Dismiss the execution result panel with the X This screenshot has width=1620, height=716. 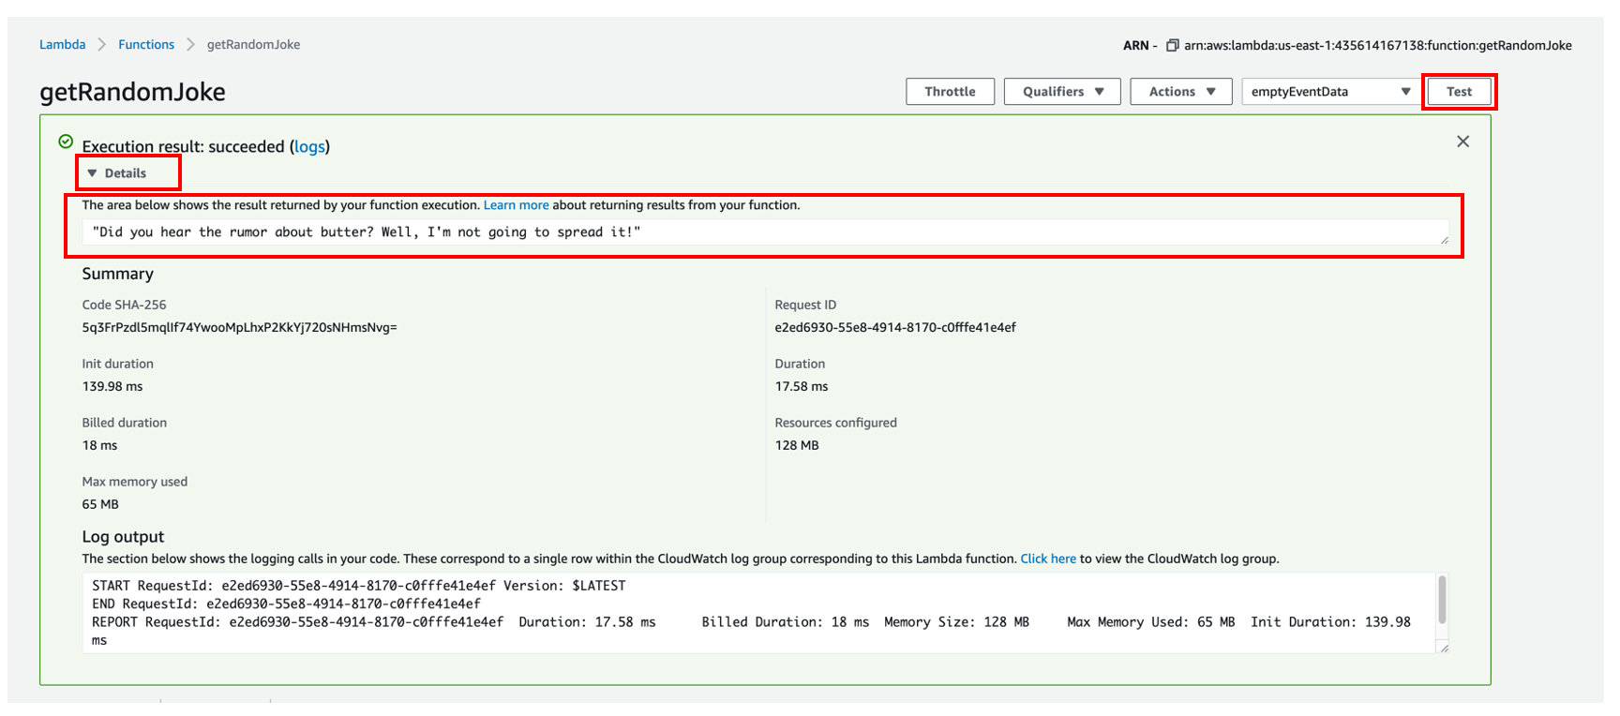click(1462, 142)
